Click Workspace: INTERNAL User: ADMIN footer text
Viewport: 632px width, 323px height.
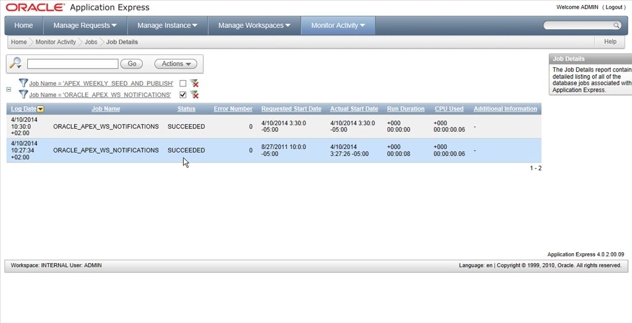point(56,266)
